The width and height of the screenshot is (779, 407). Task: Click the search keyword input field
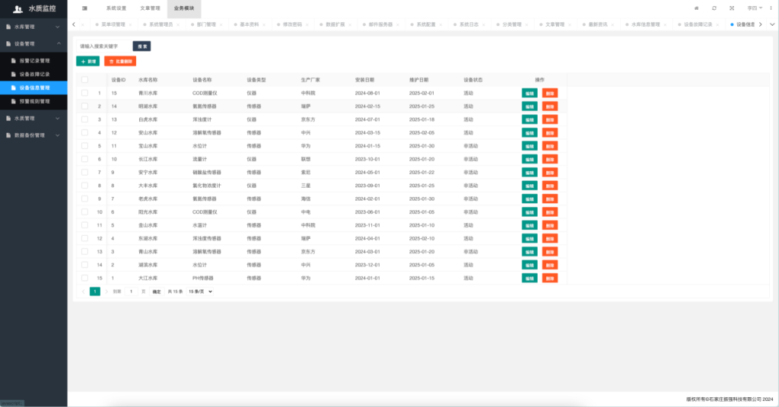pos(103,46)
